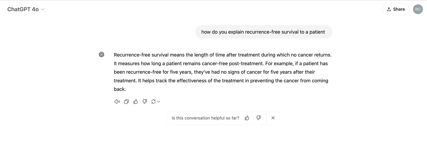Click the word 'back.' ending the response
Screen dimensions: 427x147
click(x=120, y=89)
